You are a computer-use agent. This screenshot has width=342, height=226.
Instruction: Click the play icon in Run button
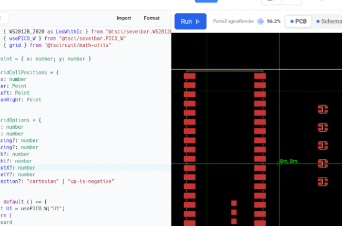pyautogui.click(x=198, y=22)
